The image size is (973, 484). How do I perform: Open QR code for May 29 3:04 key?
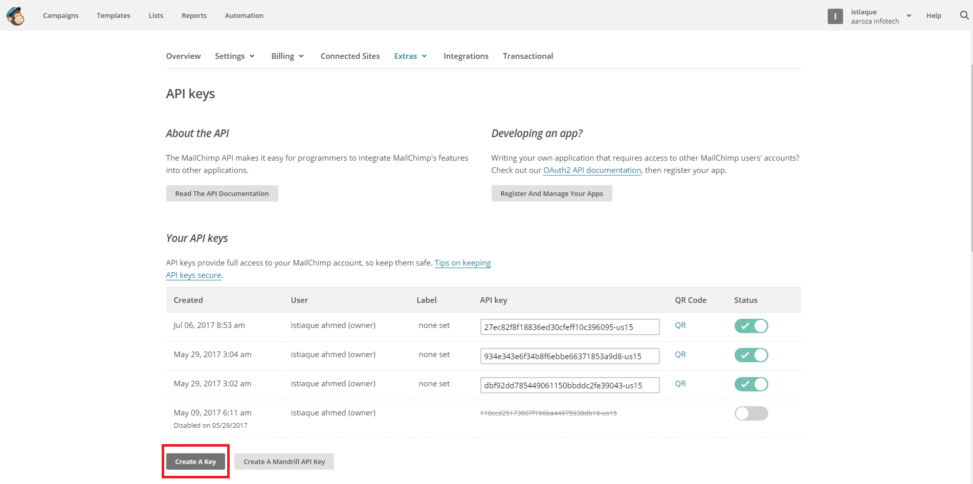click(680, 355)
